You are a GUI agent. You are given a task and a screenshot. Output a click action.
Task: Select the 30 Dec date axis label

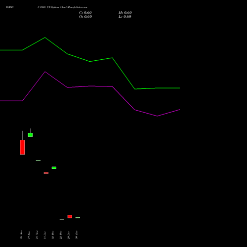77,235
